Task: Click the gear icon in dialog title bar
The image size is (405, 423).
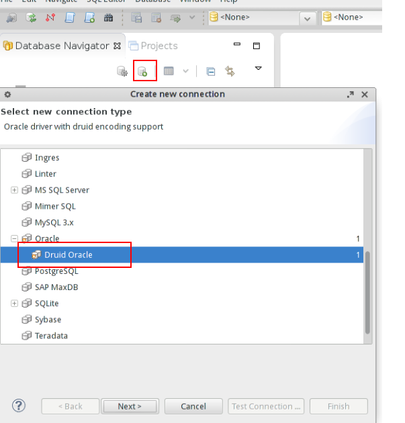Action: (8, 95)
